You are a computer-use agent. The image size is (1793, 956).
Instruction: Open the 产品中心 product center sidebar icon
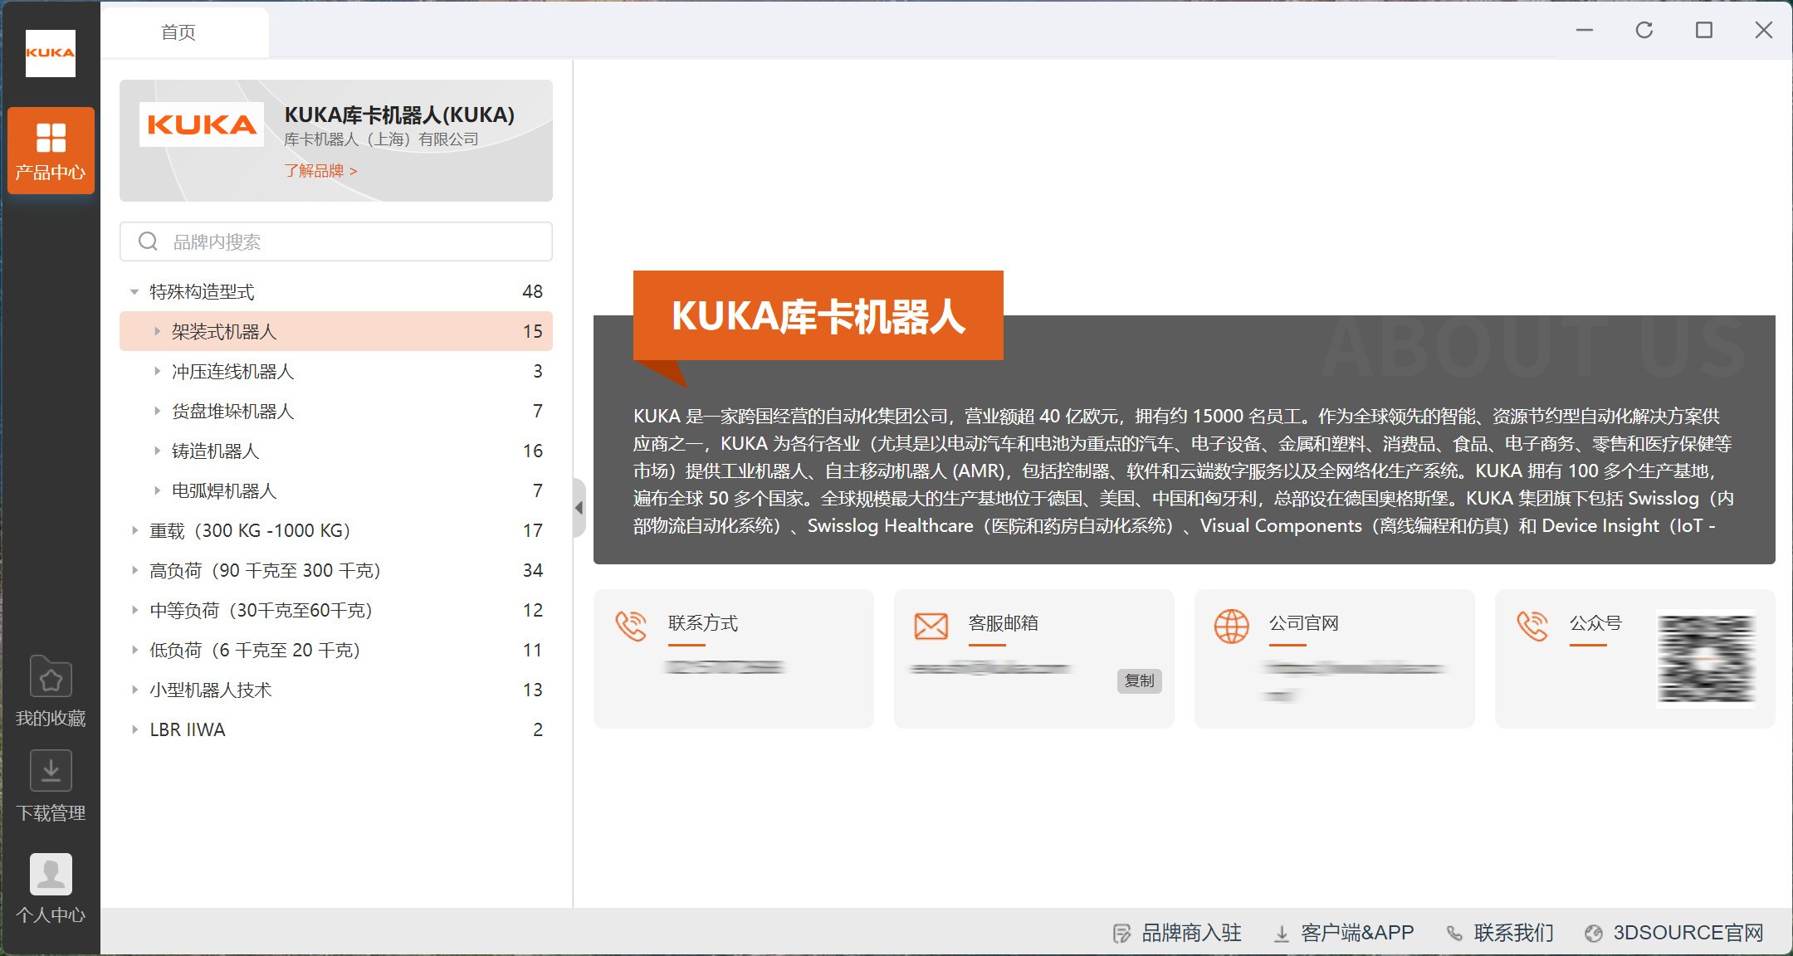tap(51, 151)
